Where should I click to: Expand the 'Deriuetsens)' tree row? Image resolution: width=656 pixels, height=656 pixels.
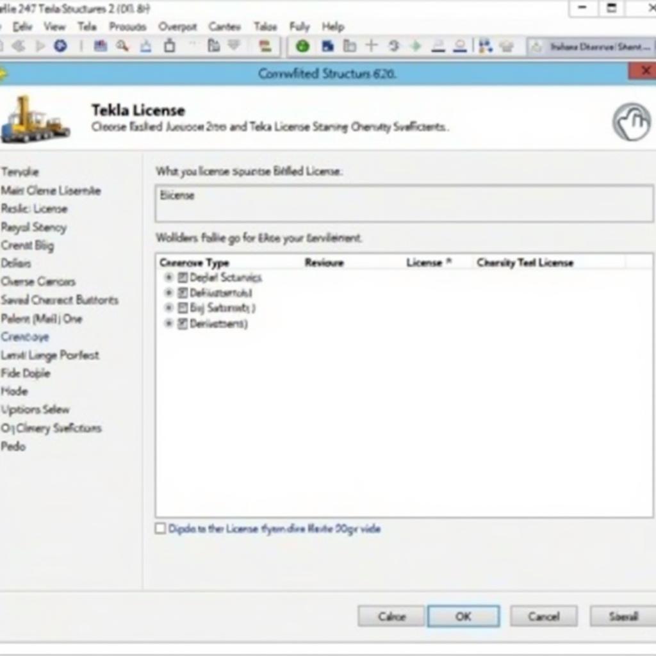168,324
